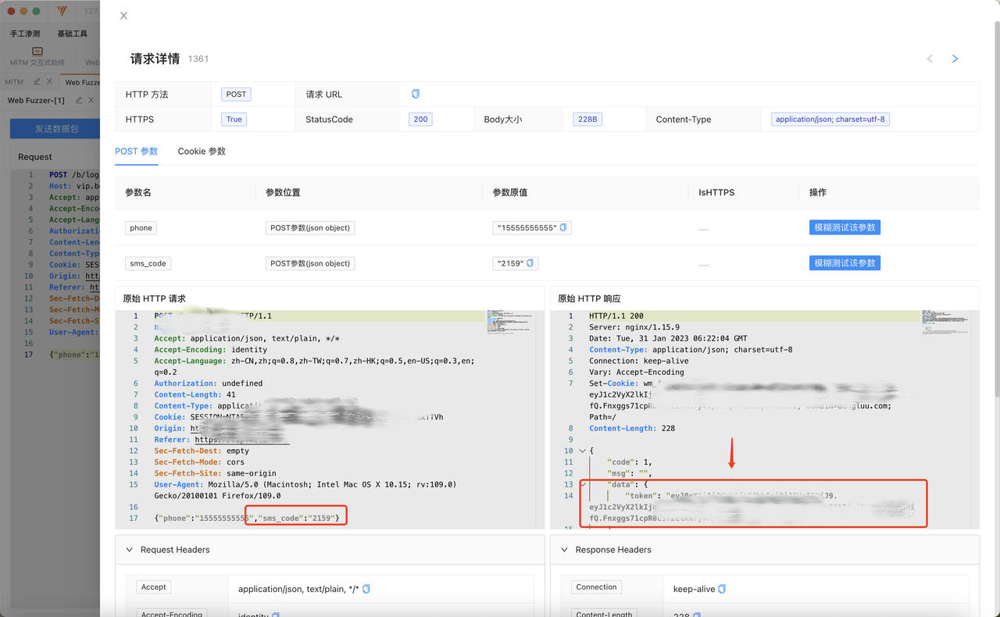The width and height of the screenshot is (1000, 617).
Task: Copy the sms_code value "2159"
Action: coord(530,264)
